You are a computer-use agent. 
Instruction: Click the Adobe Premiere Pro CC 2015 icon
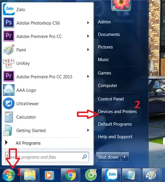[x=9, y=76]
